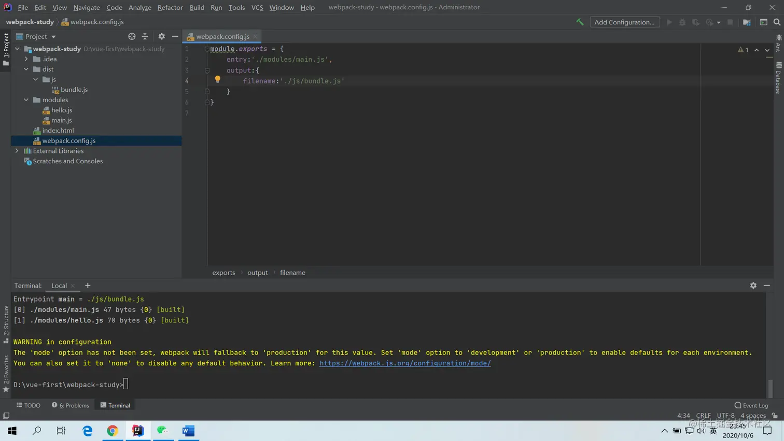Switch to the Problems tab

(x=71, y=405)
